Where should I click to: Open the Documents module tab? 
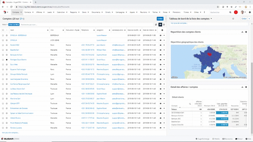pos(96,12)
